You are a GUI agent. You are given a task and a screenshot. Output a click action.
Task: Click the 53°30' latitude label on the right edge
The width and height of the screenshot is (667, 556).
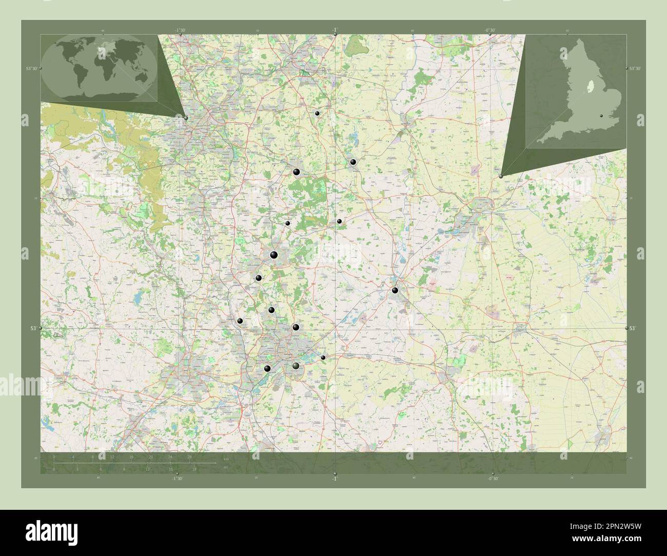[635, 68]
